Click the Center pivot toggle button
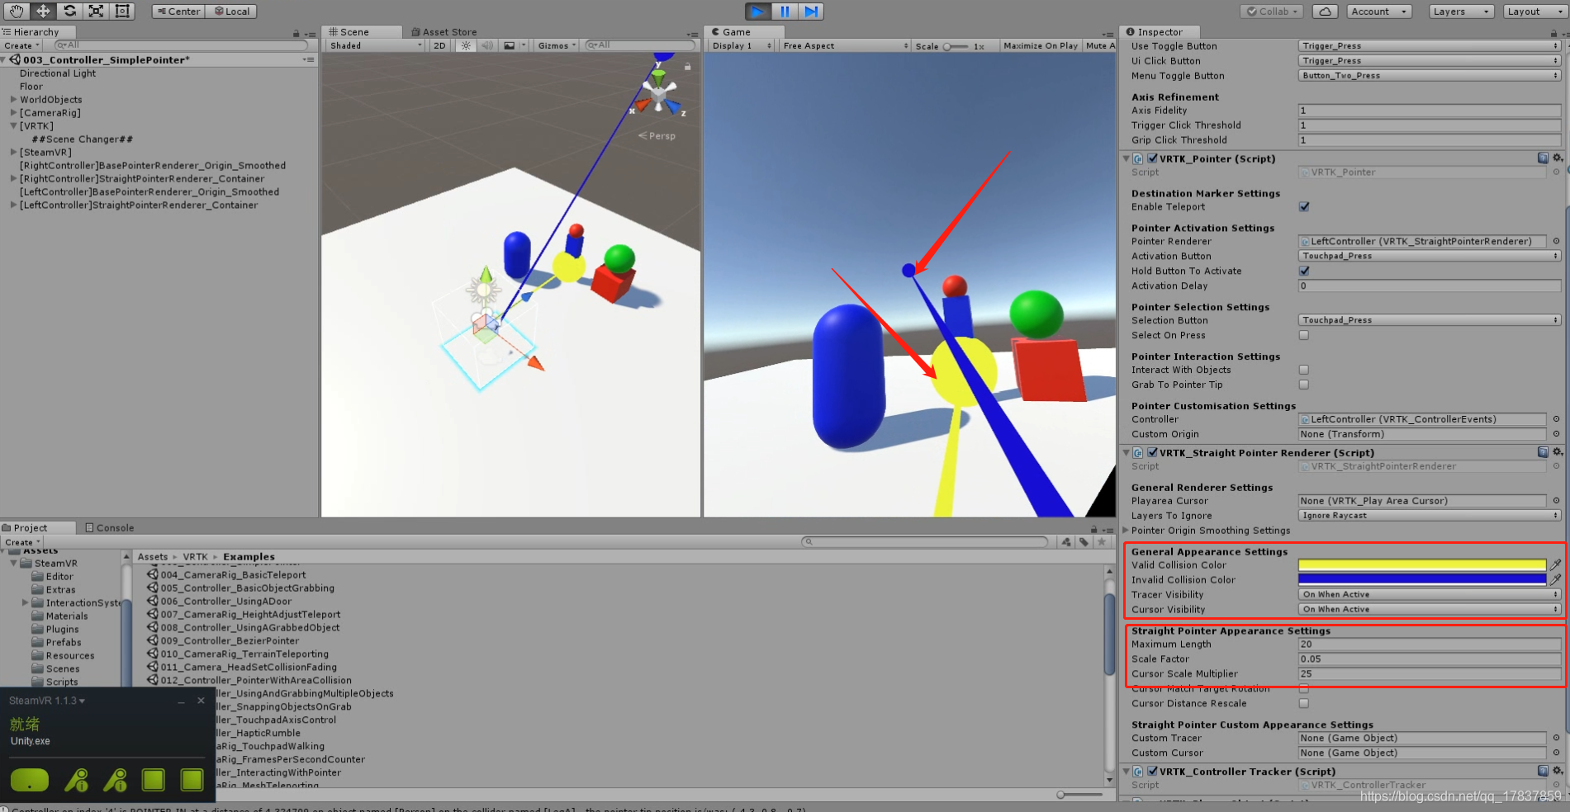The image size is (1570, 812). tap(177, 11)
